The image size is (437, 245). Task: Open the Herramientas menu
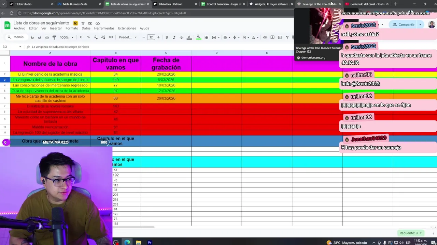[x=104, y=28]
